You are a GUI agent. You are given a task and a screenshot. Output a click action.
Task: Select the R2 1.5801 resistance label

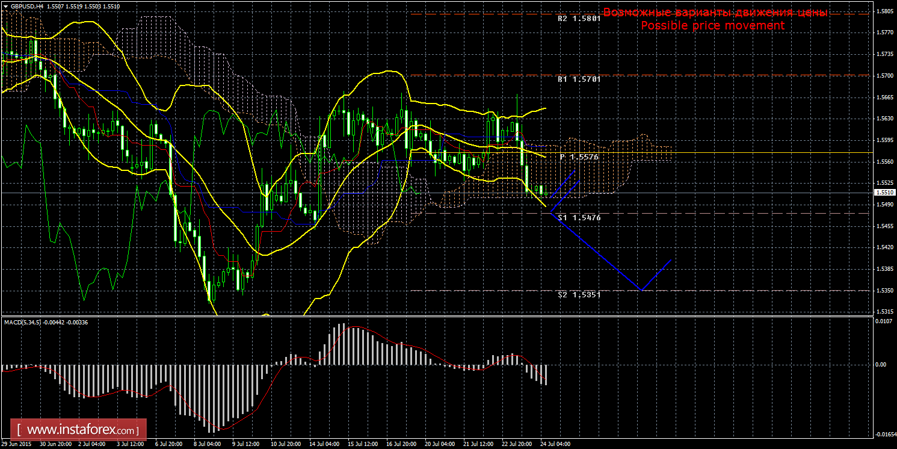579,19
